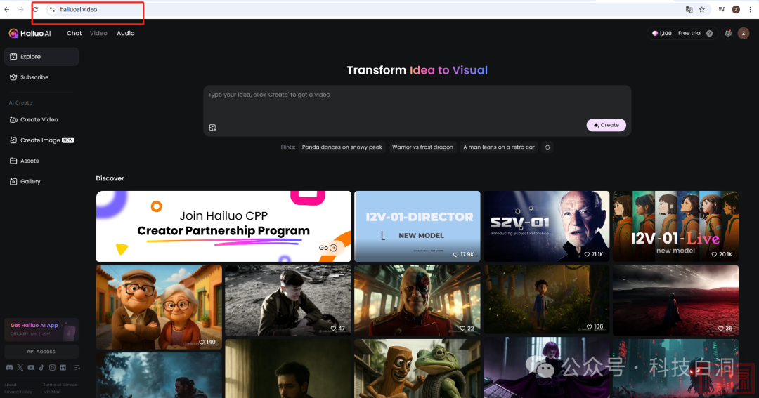
Task: Click the API Access button
Action: click(41, 352)
